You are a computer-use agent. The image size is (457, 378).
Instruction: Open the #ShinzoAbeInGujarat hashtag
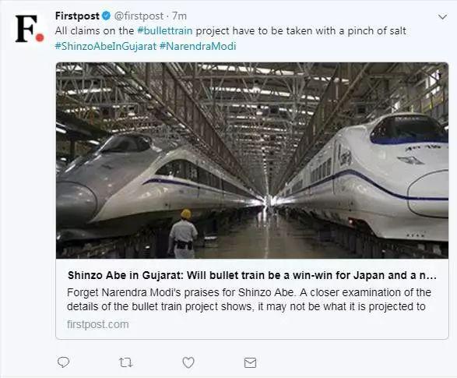pos(106,46)
